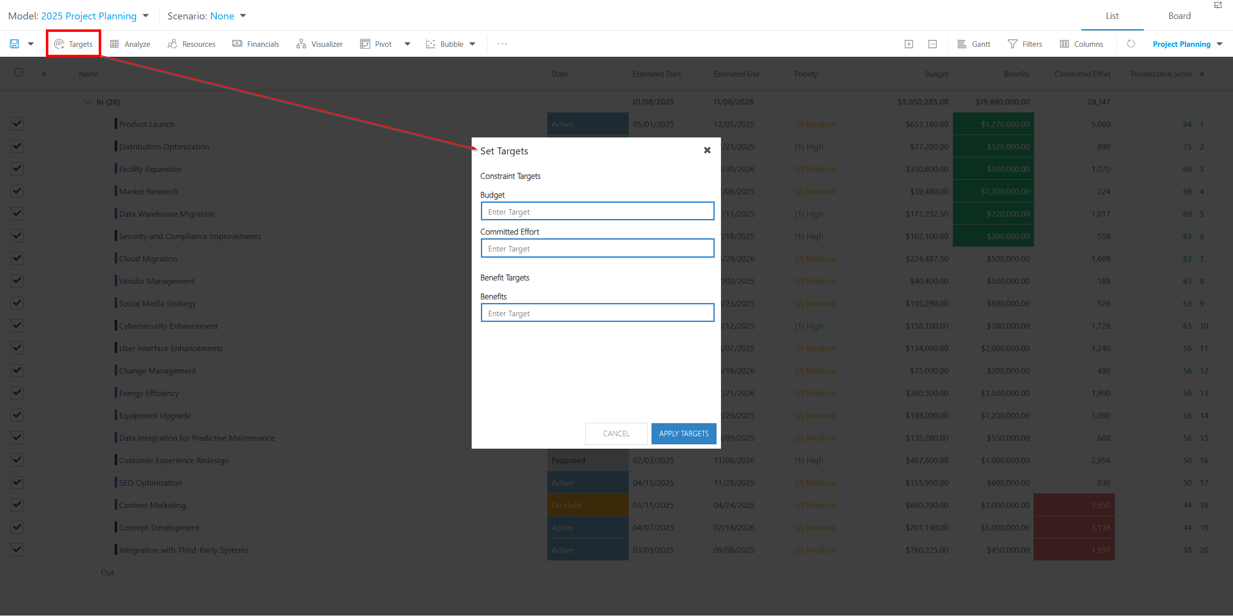The height and width of the screenshot is (616, 1233).
Task: Uncheck the Content Marketing checkbox
Action: [x=17, y=505]
